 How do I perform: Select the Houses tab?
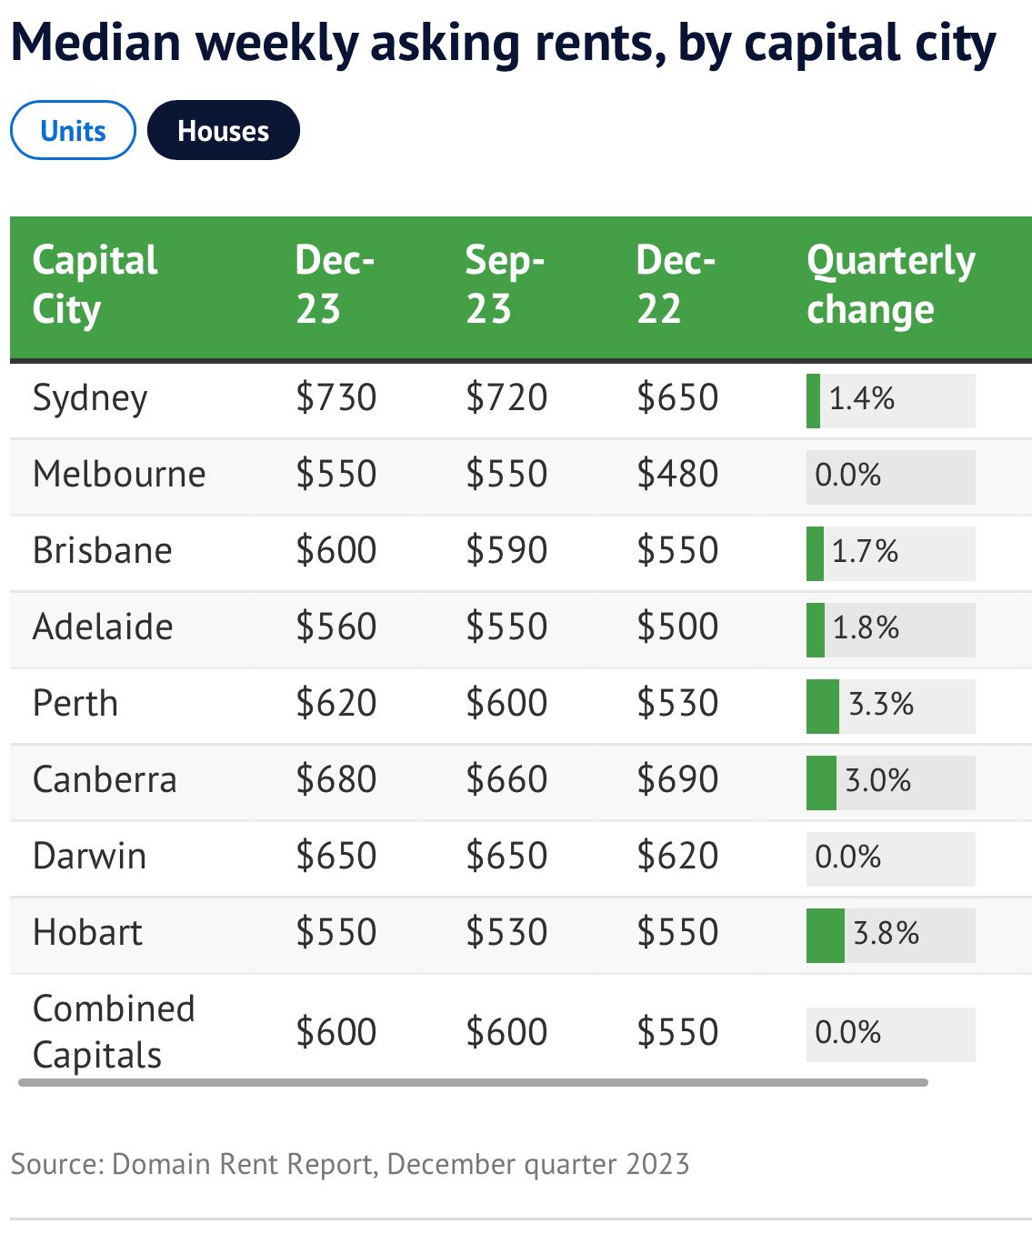[223, 131]
